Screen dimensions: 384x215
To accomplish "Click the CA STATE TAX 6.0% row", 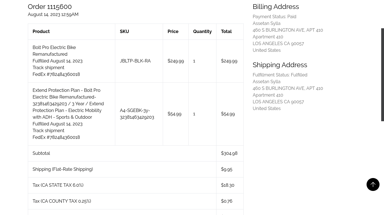I will [x=58, y=185].
